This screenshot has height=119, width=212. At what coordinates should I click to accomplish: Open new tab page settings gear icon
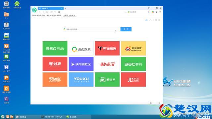coord(159,20)
